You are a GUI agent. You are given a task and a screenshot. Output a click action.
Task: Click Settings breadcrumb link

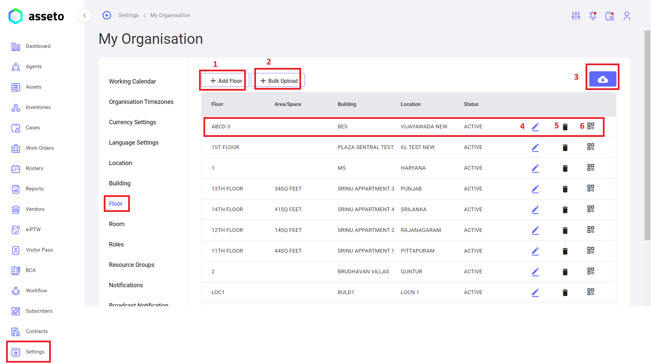coord(129,15)
